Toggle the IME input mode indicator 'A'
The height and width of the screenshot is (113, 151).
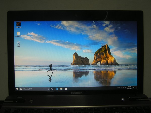coord(126,88)
